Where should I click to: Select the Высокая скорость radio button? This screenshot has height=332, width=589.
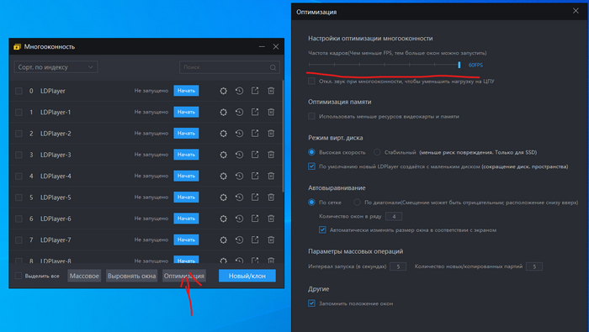[x=311, y=152]
